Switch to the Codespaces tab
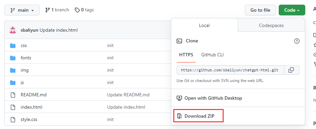The height and width of the screenshot is (129, 316). (x=271, y=25)
